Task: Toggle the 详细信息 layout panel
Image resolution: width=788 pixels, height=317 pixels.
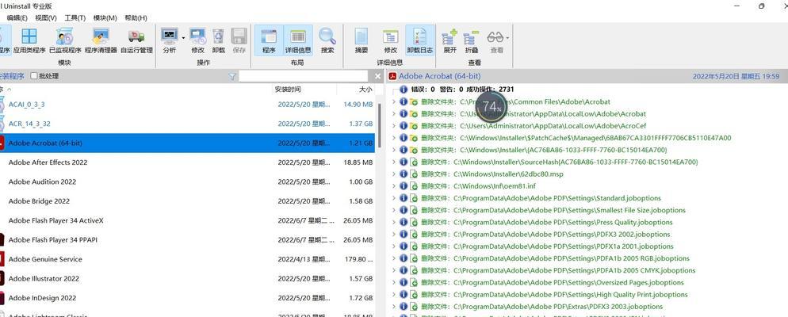Action: click(x=298, y=40)
